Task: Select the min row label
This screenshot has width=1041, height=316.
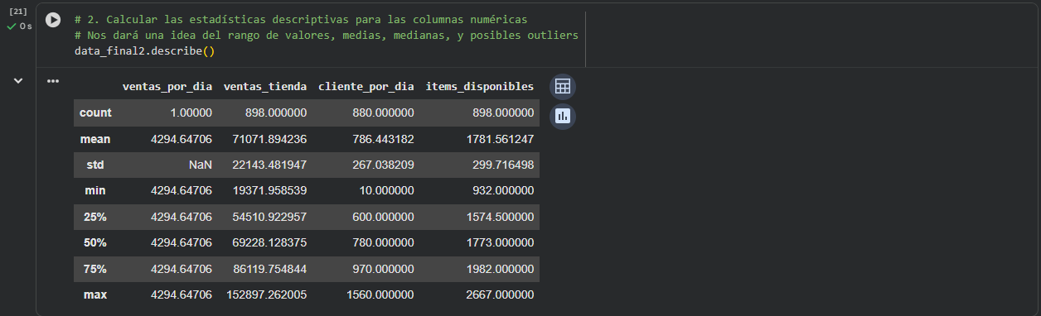Action: point(95,190)
